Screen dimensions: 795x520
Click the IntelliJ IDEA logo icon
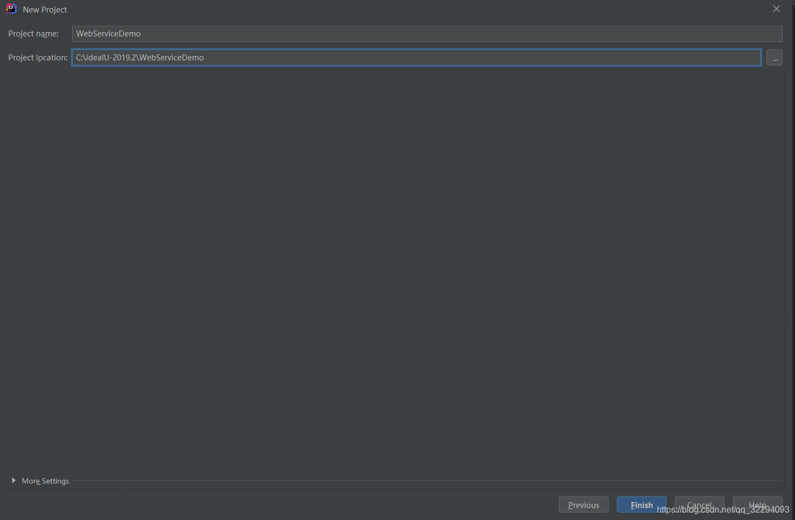tap(11, 9)
